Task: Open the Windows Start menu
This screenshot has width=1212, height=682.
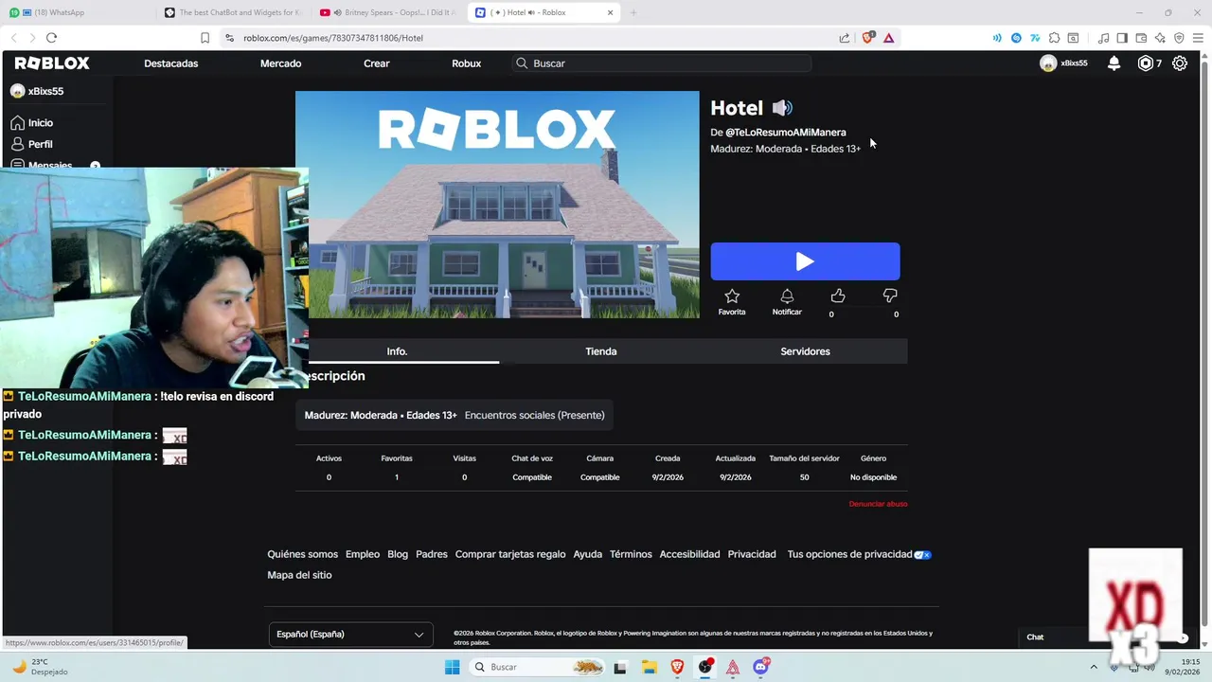Action: (x=453, y=667)
